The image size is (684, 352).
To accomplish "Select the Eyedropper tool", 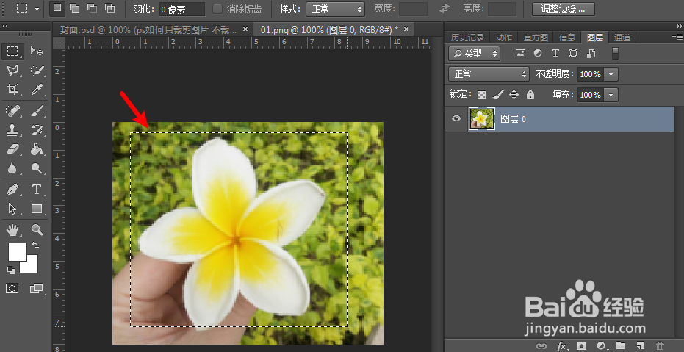I will 37,90.
